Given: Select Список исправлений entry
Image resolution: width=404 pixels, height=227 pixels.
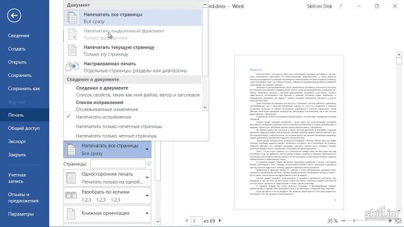Looking at the screenshot, I should [x=133, y=105].
